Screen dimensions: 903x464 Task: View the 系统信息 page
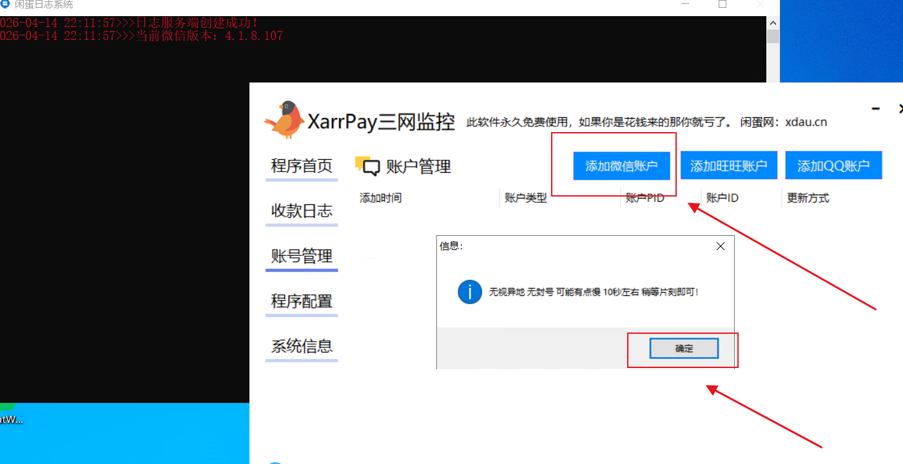point(301,346)
